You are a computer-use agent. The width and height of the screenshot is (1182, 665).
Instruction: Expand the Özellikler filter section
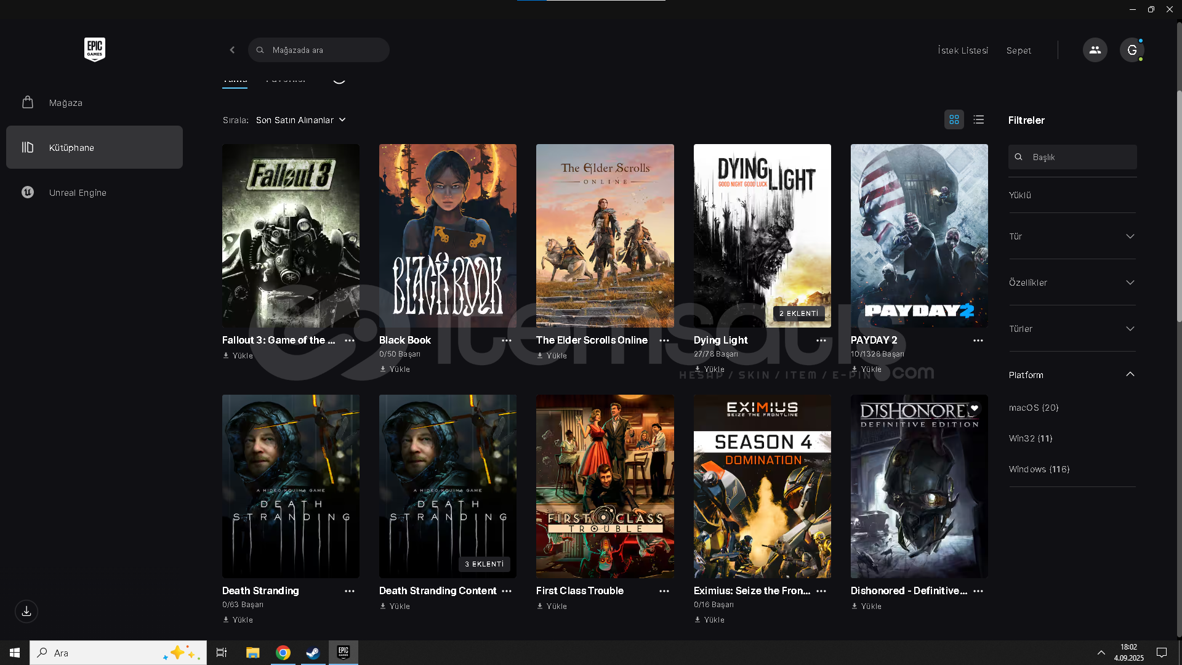pyautogui.click(x=1072, y=283)
